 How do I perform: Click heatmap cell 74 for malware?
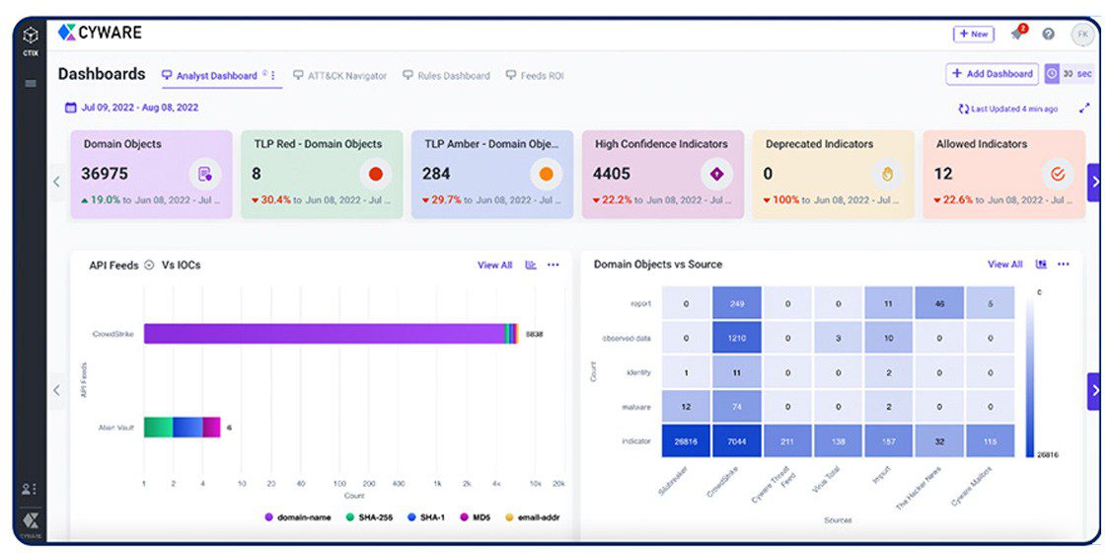coord(737,407)
